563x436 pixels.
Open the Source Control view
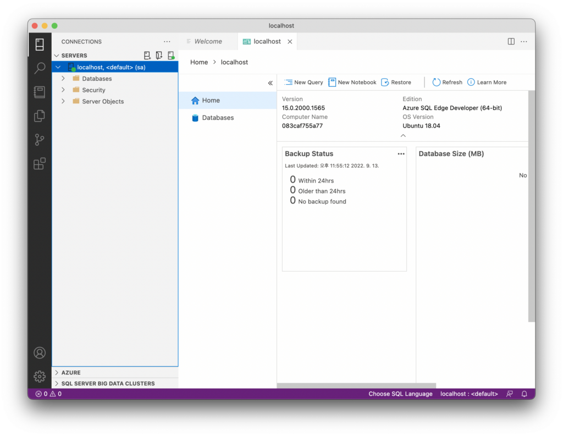pyautogui.click(x=40, y=140)
